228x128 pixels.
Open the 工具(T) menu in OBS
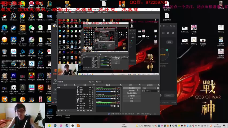coord(98,13)
